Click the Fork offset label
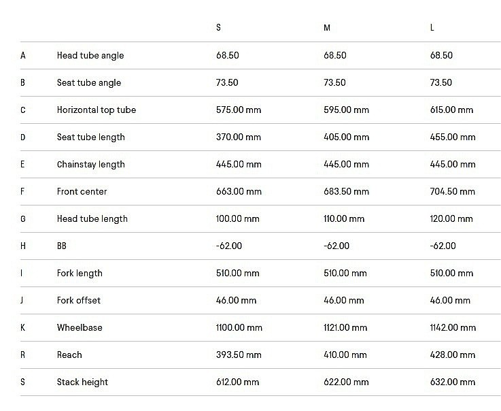 (x=79, y=300)
